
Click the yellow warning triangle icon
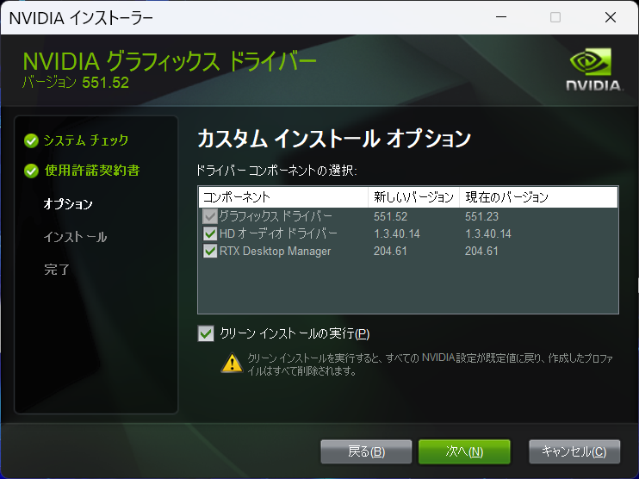[232, 363]
